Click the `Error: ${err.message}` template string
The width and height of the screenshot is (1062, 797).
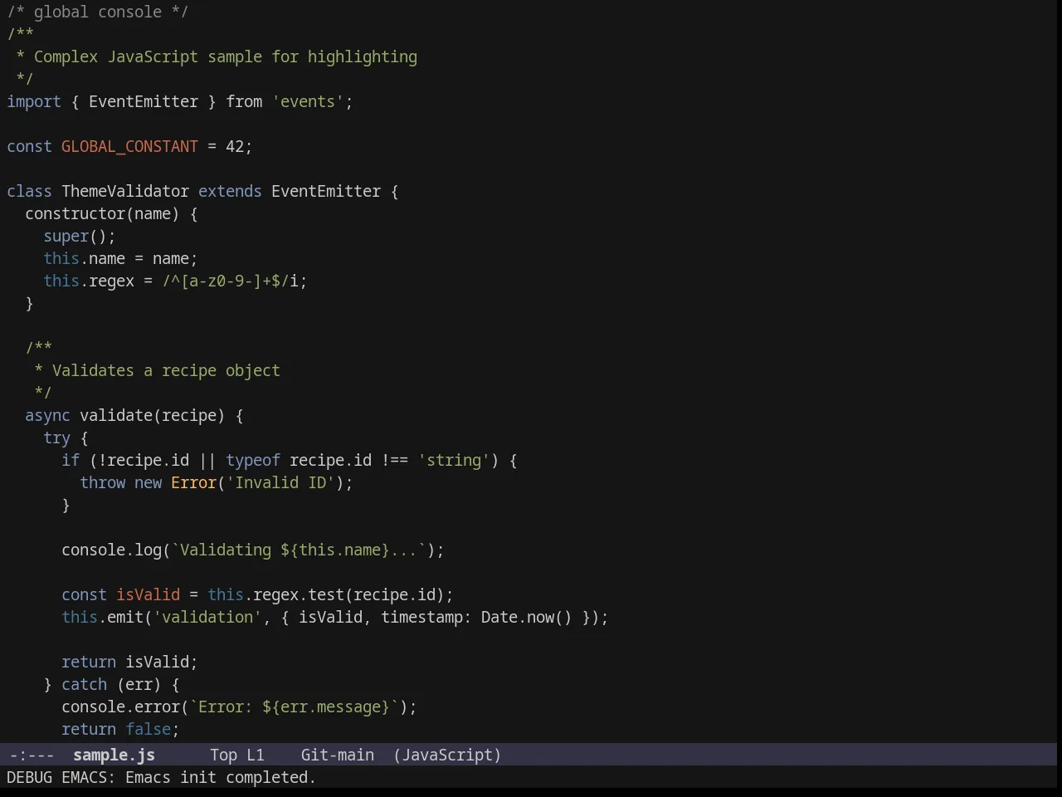point(294,707)
